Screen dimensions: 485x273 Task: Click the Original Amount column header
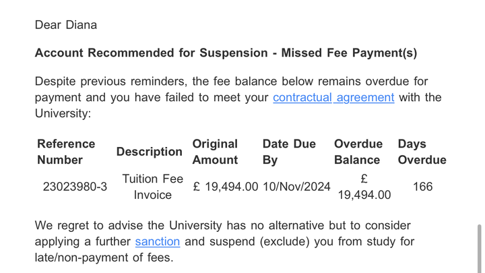[215, 152]
